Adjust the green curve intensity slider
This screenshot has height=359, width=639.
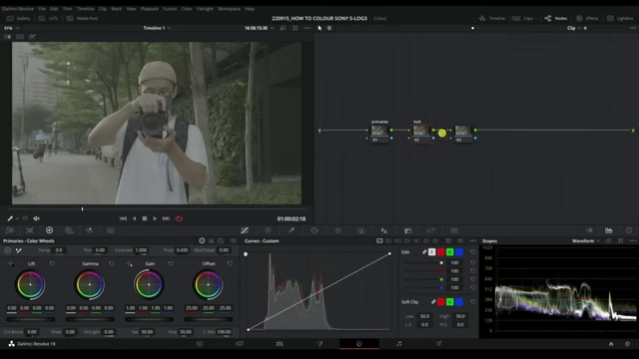(x=423, y=279)
